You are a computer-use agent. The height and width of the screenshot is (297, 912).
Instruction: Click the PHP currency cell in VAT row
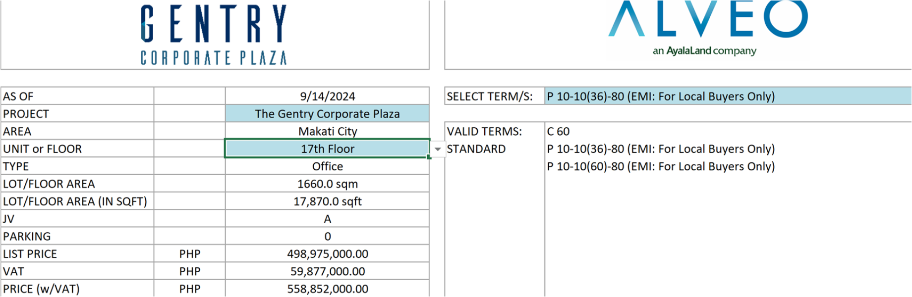(x=190, y=271)
